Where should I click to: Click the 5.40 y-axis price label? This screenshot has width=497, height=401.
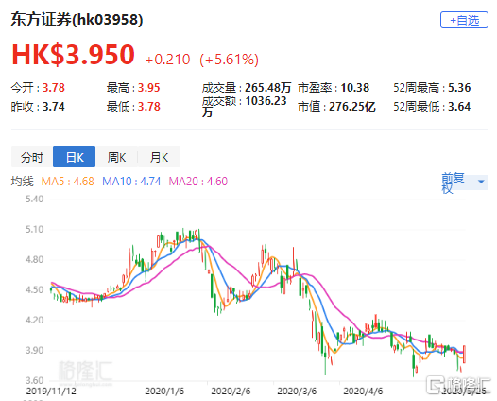point(35,200)
